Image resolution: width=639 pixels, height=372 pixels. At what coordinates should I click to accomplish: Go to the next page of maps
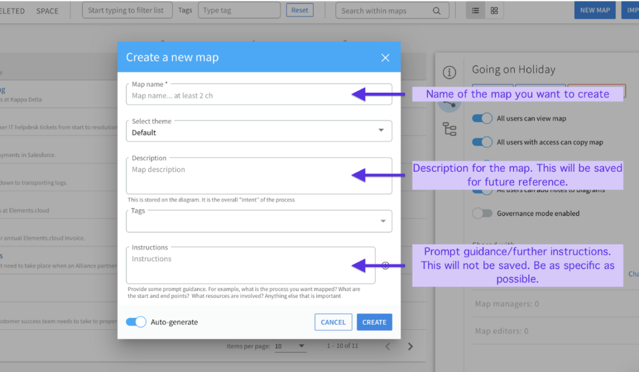[411, 345]
